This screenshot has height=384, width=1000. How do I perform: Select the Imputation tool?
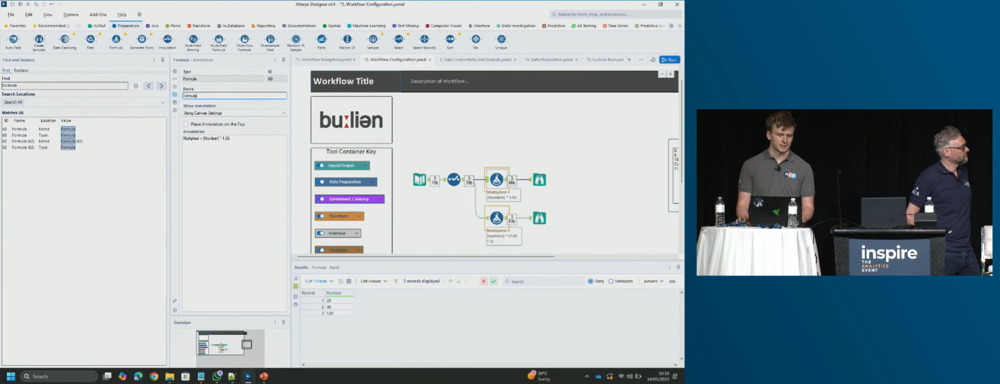point(167,41)
